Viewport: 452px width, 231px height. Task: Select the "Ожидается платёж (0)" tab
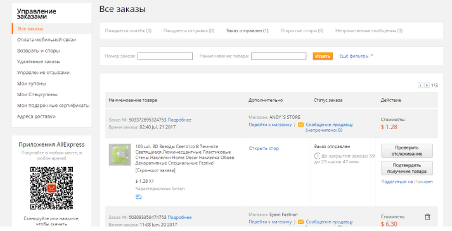click(128, 31)
